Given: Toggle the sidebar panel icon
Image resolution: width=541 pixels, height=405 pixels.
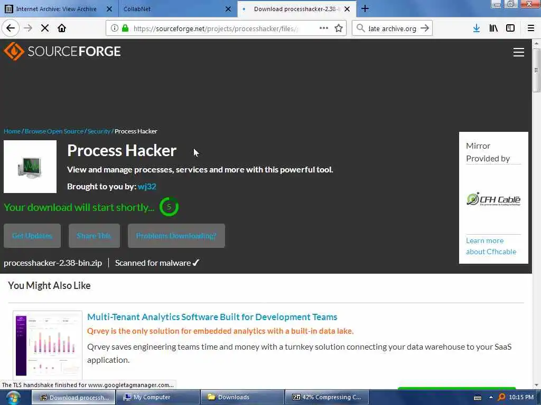Looking at the screenshot, I should click(510, 28).
